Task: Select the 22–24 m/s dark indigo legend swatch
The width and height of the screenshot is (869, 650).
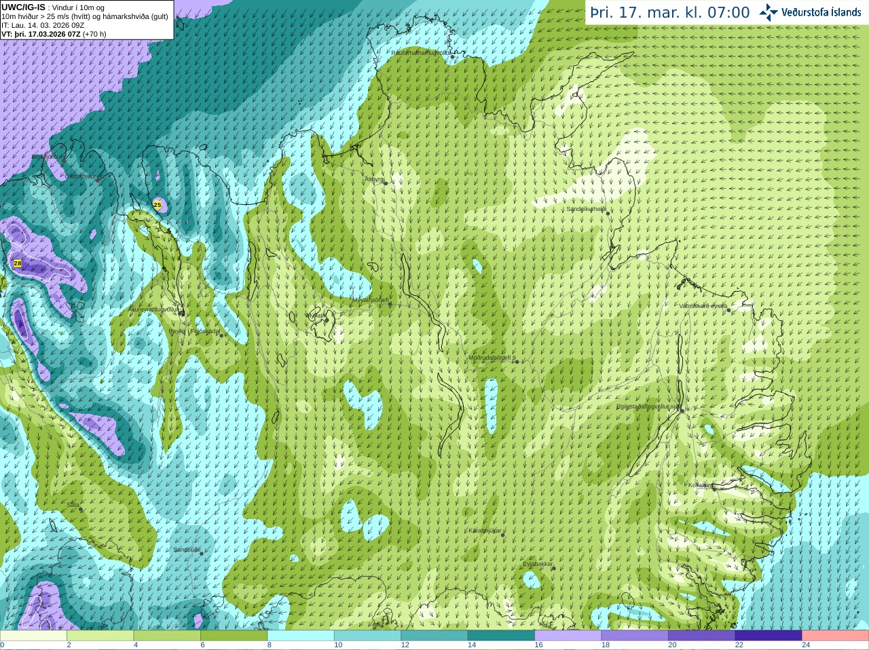Action: (769, 636)
